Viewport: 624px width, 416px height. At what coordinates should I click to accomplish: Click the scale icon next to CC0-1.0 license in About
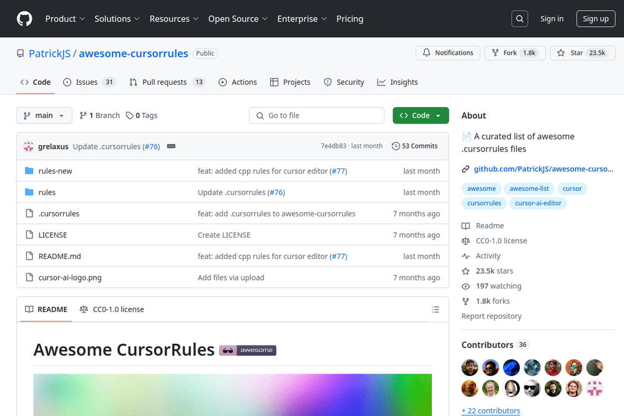pos(466,241)
